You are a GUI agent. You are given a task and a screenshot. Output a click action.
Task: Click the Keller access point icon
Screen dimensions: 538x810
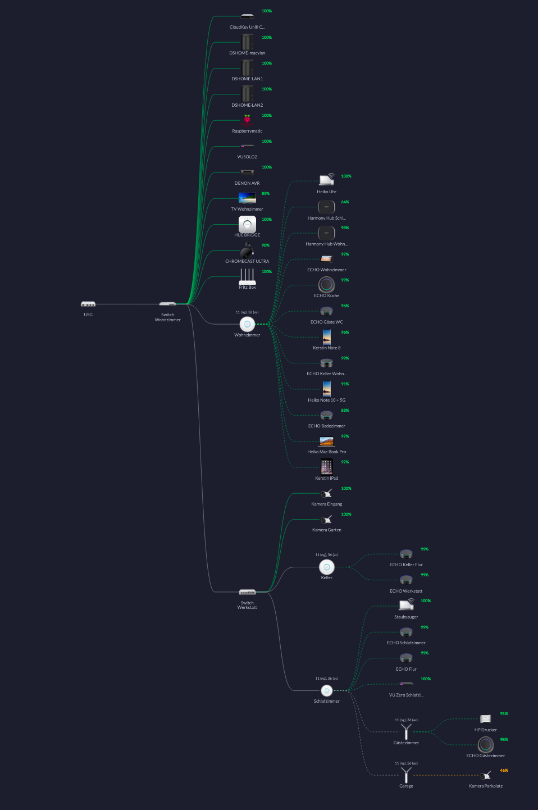pyautogui.click(x=327, y=567)
